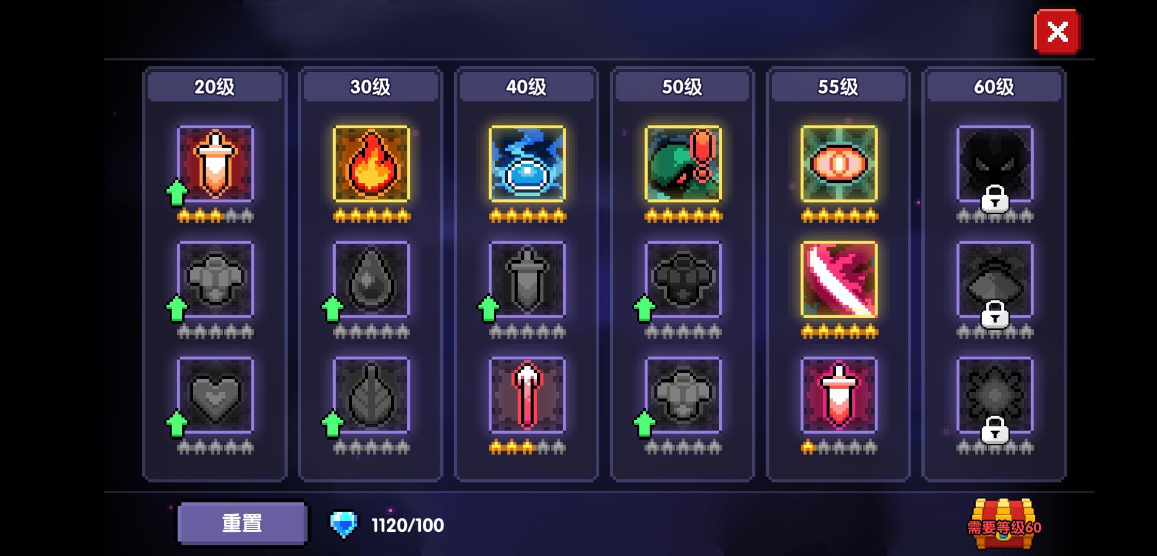This screenshot has height=556, width=1157.
Task: Click the locked top skill in level 60
Action: coord(995,164)
